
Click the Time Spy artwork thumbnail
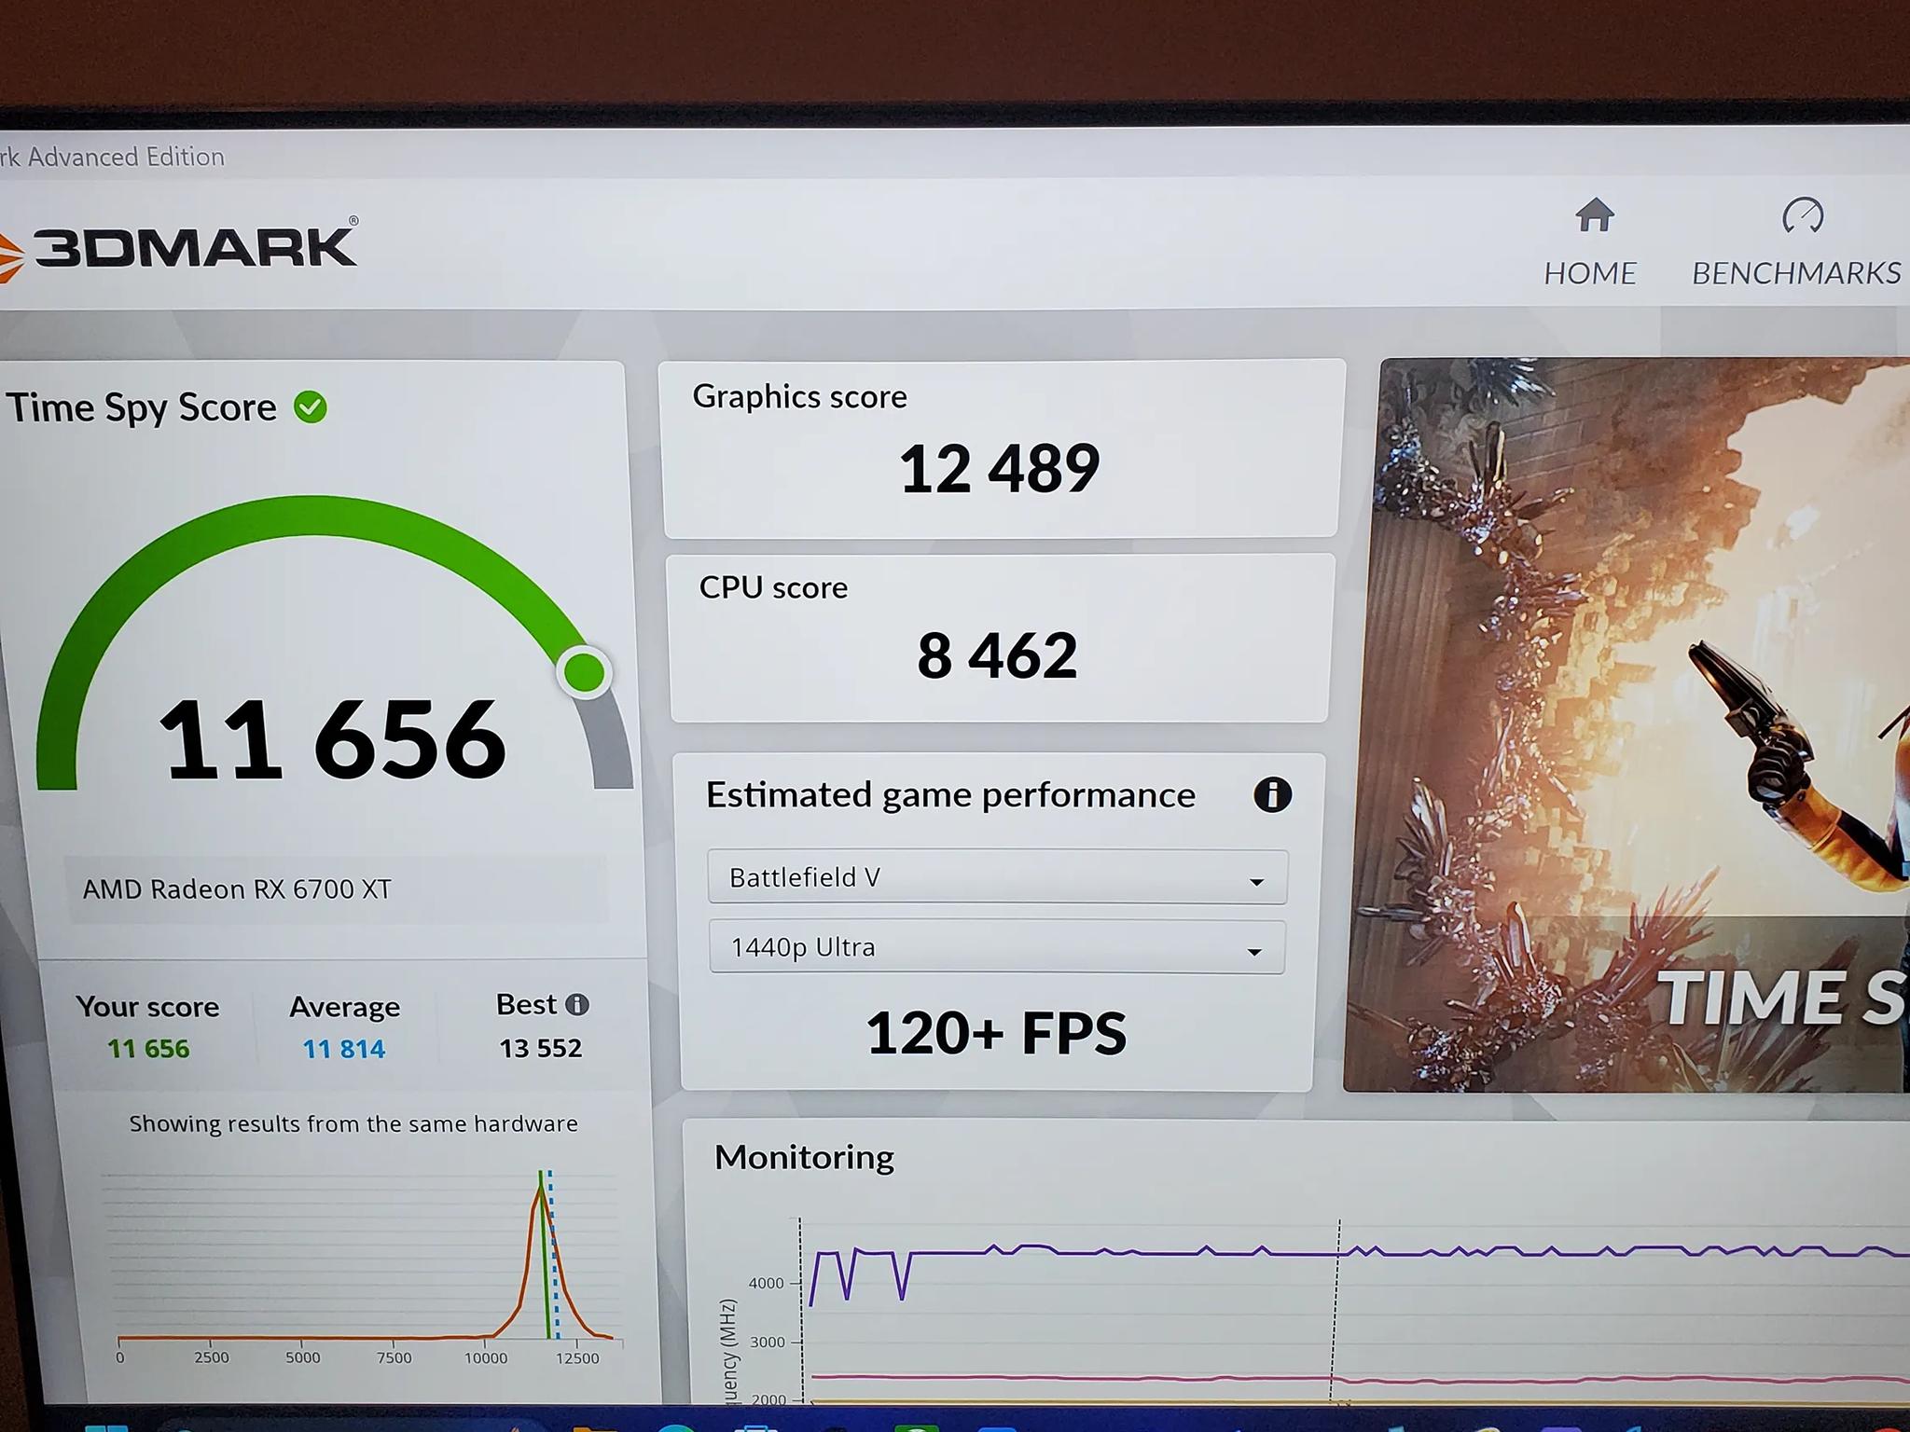point(1626,724)
